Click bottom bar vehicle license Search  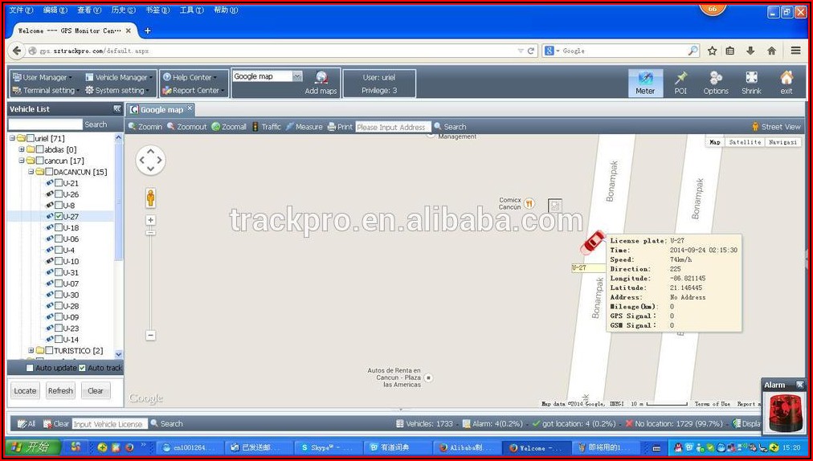[x=166, y=424]
